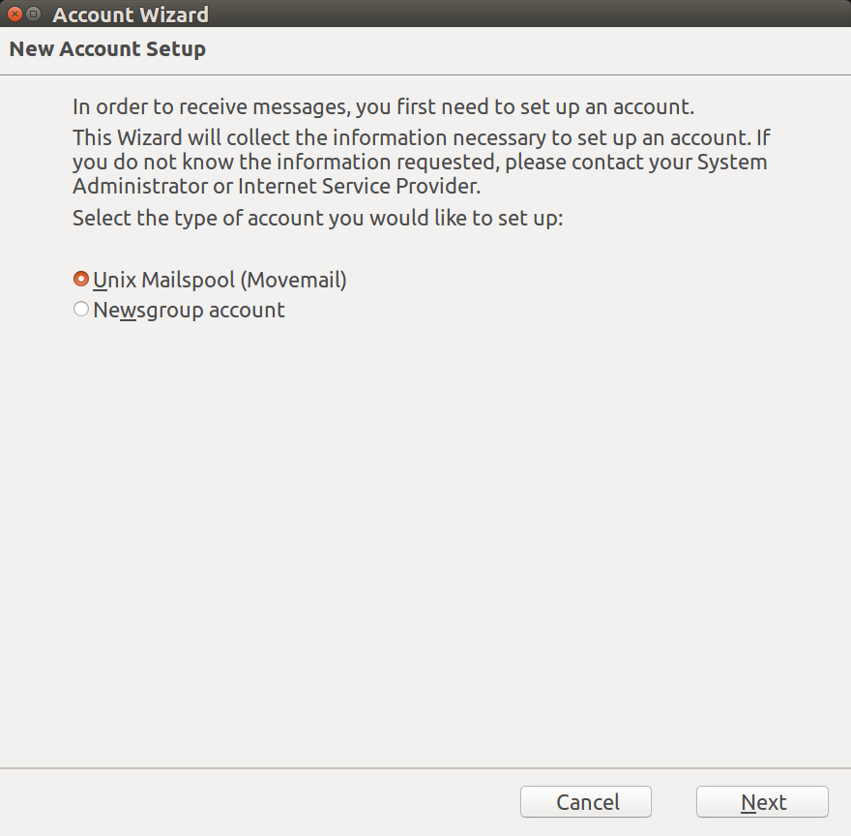The width and height of the screenshot is (851, 836).
Task: Click the word "(Movemail)" in first option
Action: (x=293, y=280)
